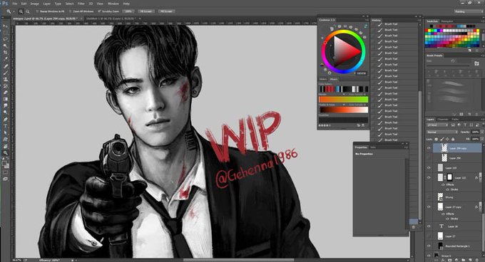Switch to the Navigator tab

[447, 21]
